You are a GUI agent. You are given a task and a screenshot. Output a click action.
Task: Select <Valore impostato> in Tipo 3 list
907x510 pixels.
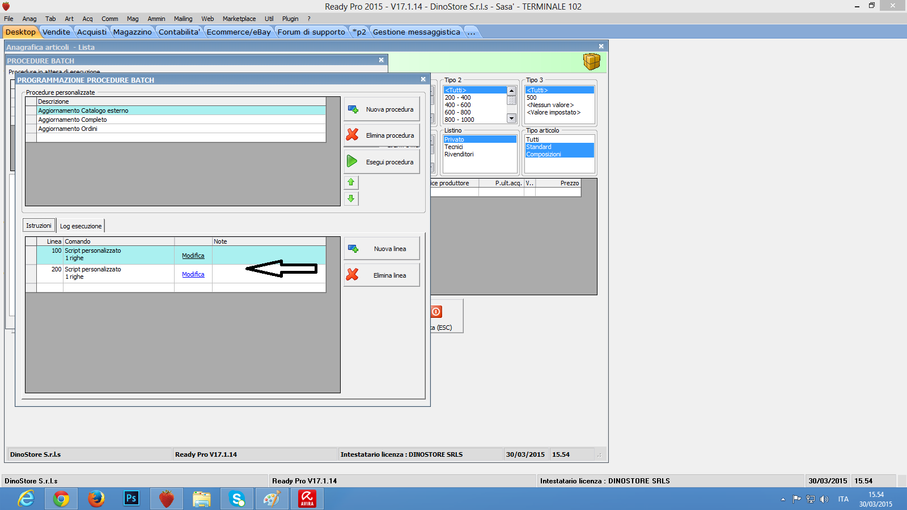560,112
